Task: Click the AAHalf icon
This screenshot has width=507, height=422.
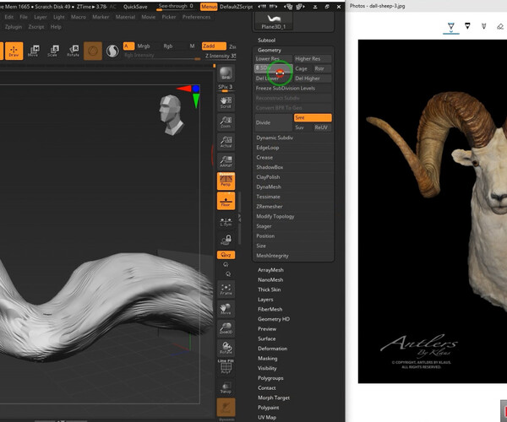Action: tap(226, 161)
